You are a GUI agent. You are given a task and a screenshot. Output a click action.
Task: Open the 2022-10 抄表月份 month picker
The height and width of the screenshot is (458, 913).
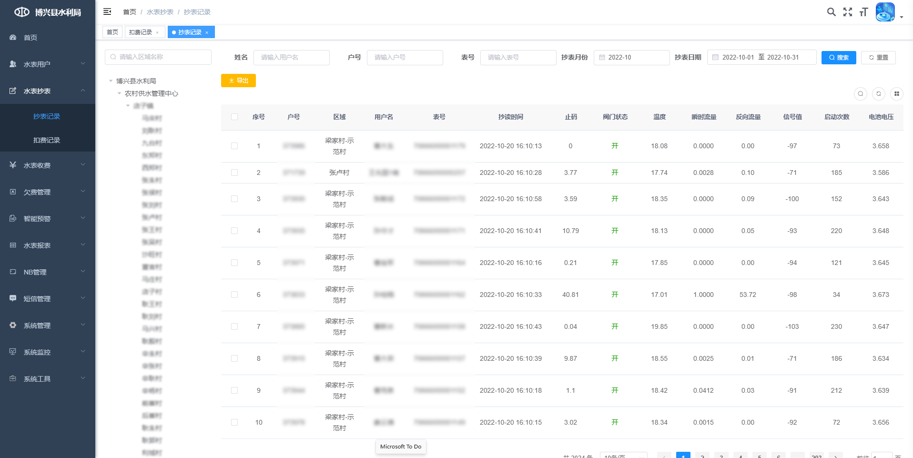coord(631,57)
